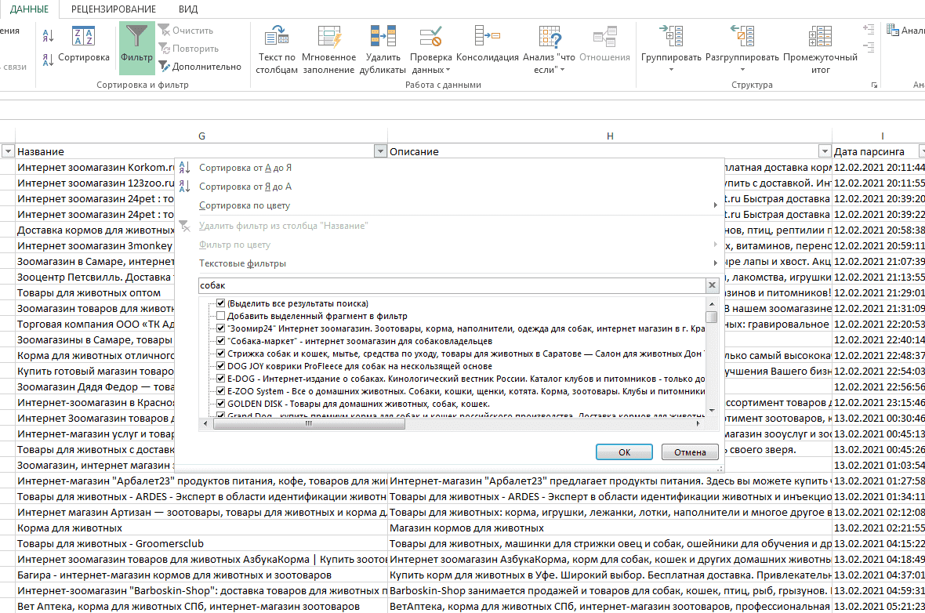The image size is (925, 613).
Task: Check Добавить выделенный фрагмент в фильтр
Action: tap(220, 316)
